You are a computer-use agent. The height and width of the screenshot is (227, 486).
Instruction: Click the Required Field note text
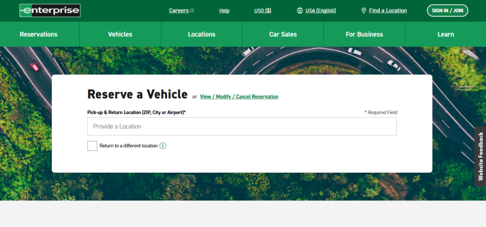pos(381,113)
